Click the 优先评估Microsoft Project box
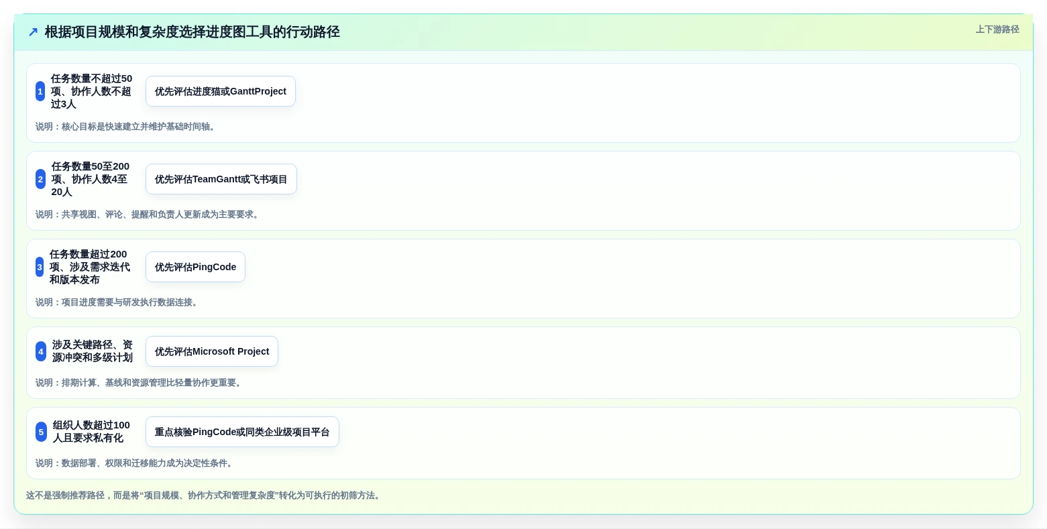1047x529 pixels. (212, 351)
